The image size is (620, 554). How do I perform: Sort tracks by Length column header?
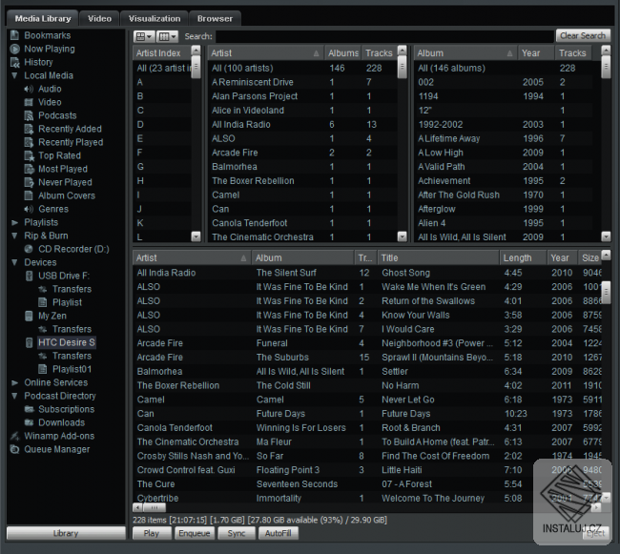(523, 258)
